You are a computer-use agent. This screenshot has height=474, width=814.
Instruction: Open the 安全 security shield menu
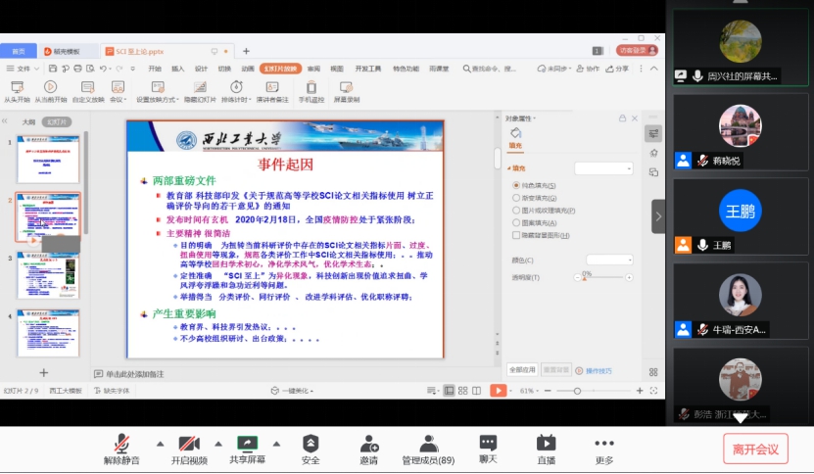(311, 444)
